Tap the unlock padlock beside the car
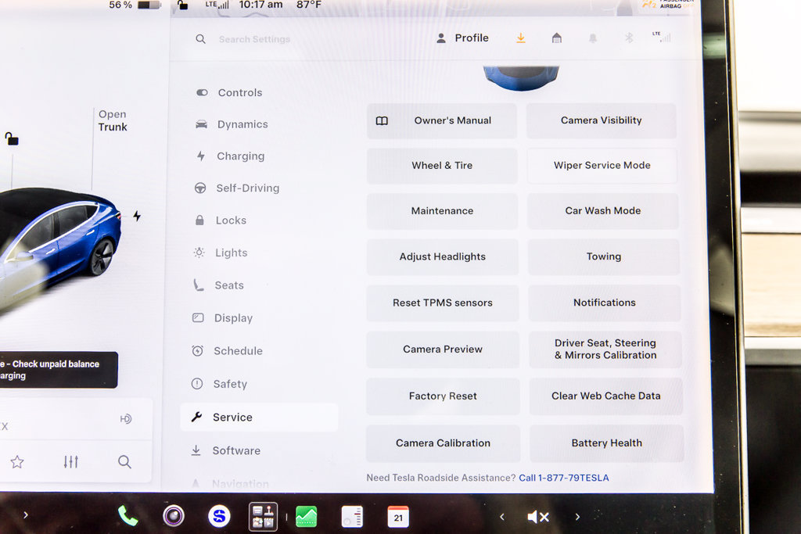 point(11,138)
